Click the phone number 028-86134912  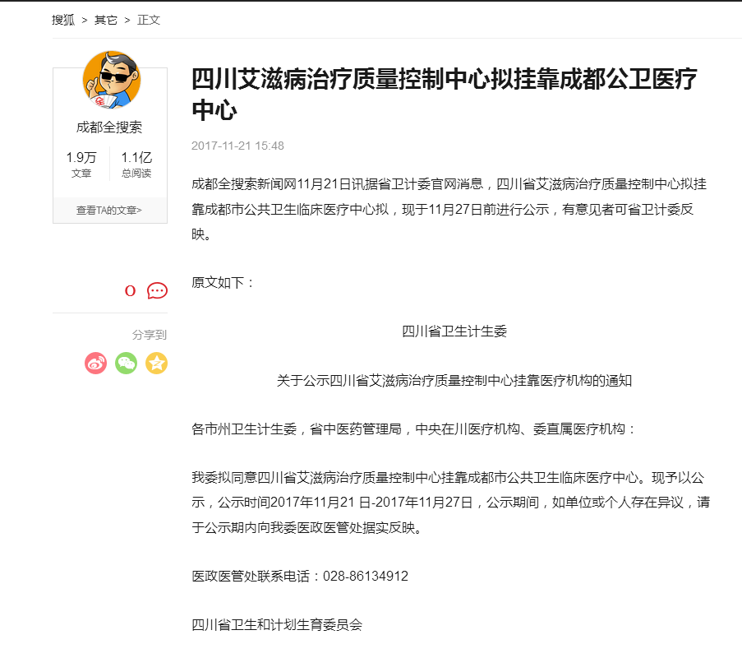pos(366,576)
